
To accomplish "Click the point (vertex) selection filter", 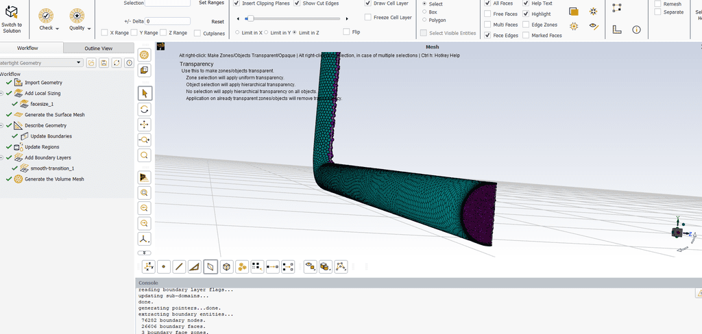I will (163, 267).
